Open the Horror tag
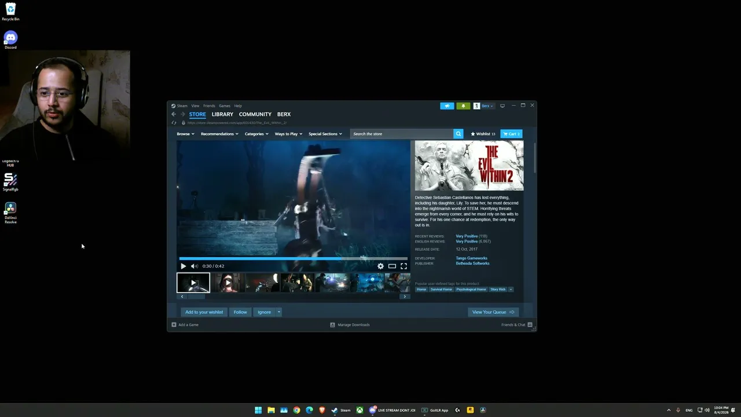The height and width of the screenshot is (417, 741). tap(421, 290)
